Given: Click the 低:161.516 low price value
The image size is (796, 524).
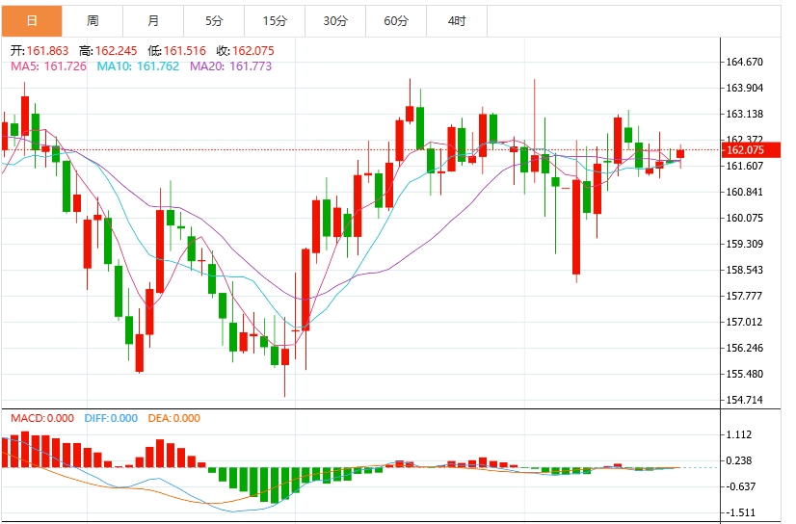Looking at the screenshot, I should [x=176, y=51].
